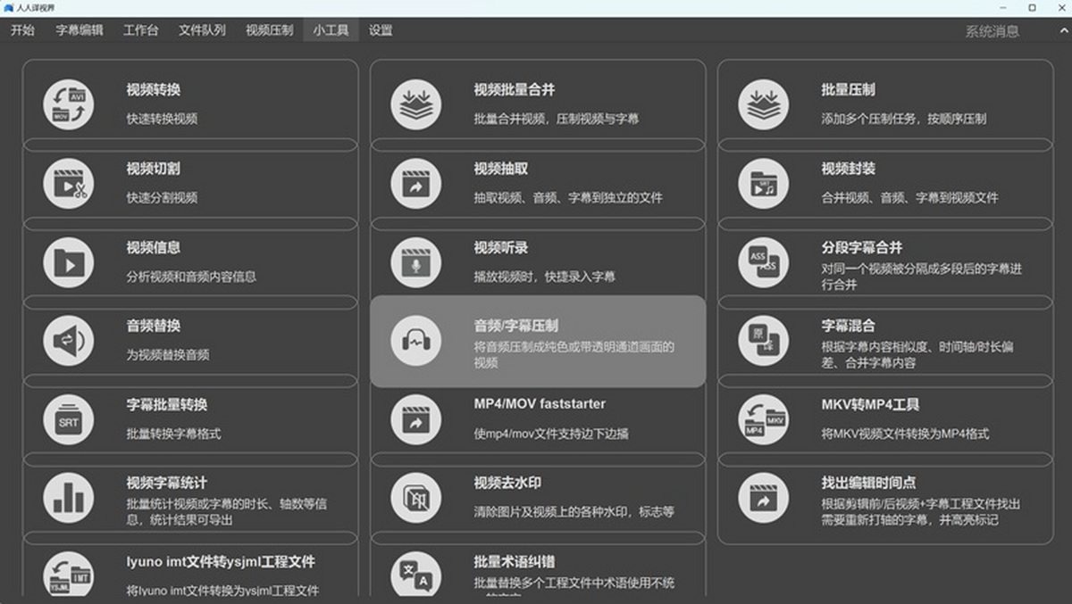Viewport: 1072px width, 604px height.
Task: Select the 批量术语纠错 translation icon
Action: [x=415, y=575]
